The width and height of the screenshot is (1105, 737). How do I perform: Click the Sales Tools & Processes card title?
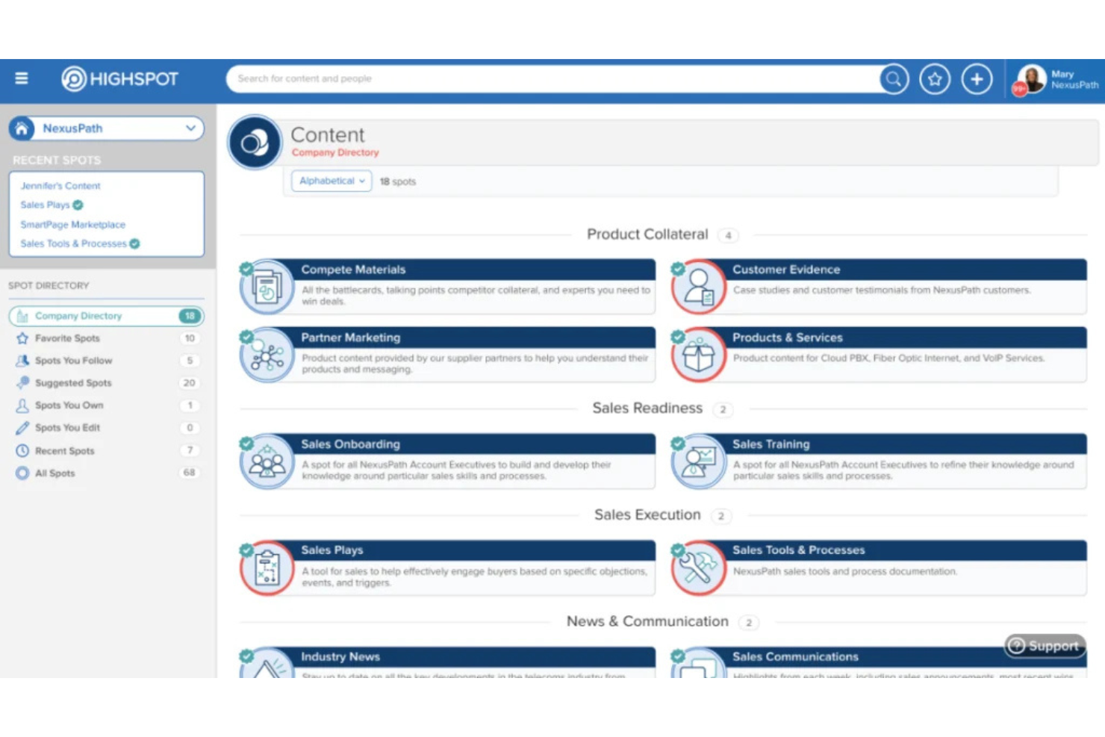tap(799, 550)
